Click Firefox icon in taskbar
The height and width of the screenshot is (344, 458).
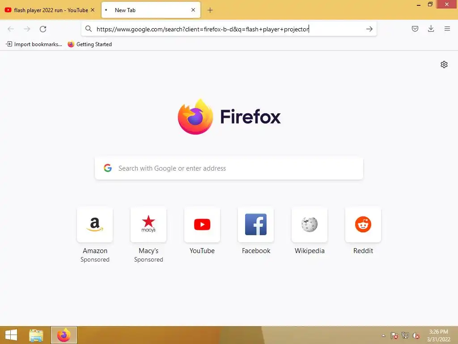click(64, 335)
